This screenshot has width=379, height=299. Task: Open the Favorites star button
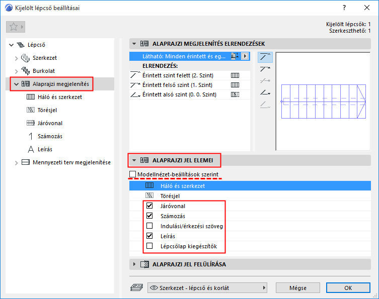[16, 27]
